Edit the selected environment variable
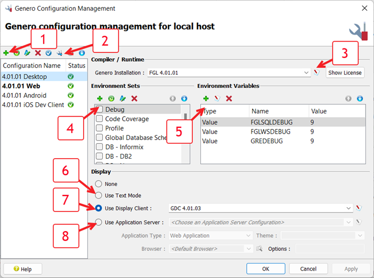 click(217, 99)
